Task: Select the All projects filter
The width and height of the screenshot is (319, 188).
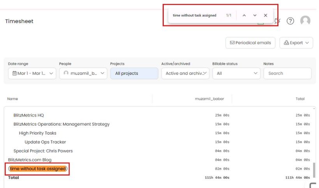Action: click(134, 73)
